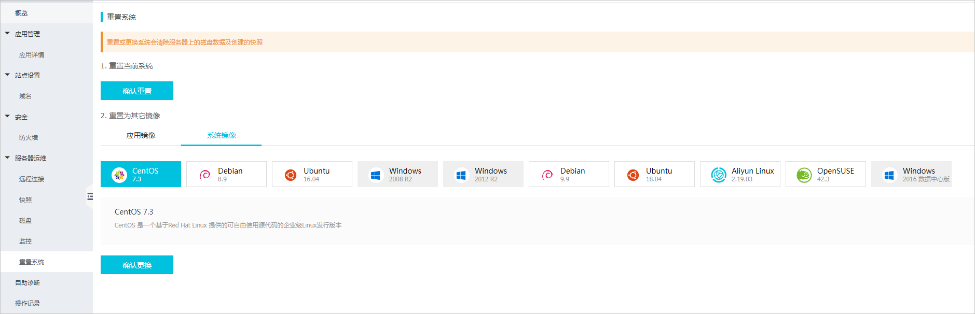Image resolution: width=975 pixels, height=314 pixels.
Task: Select Windows 2008 R2 logo icon
Action: pyautogui.click(x=376, y=175)
